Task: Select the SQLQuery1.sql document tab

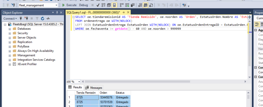Action: pyautogui.click(x=93, y=13)
